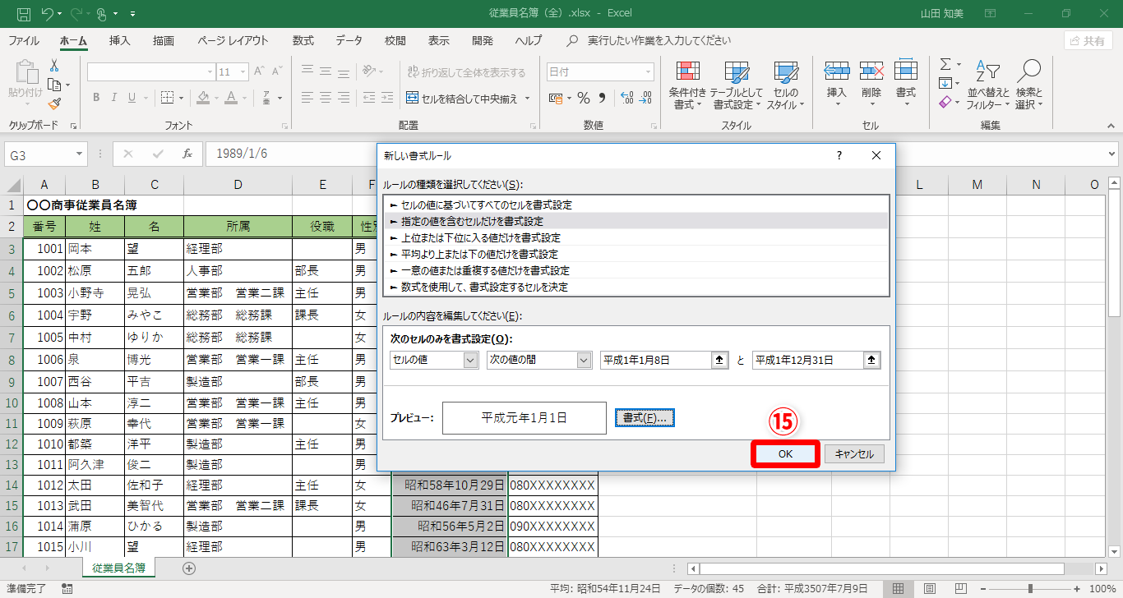Apply percent style to cells
Viewport: 1123px width, 598px height.
pos(584,99)
